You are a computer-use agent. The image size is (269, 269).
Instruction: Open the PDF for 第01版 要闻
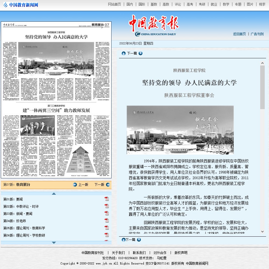pyautogui.click(x=106, y=199)
